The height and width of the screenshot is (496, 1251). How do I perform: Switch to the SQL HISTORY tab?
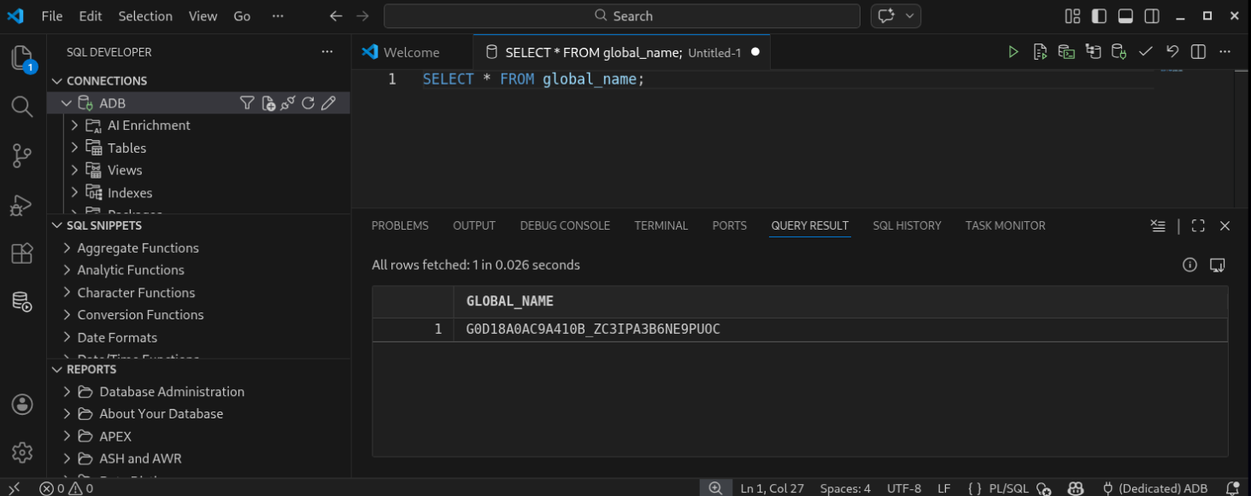907,225
